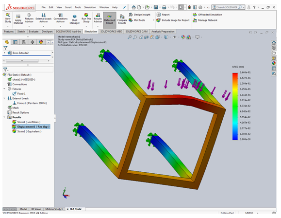This screenshot has width=281, height=218.
Task: Select Connections tree item
Action: (17, 84)
